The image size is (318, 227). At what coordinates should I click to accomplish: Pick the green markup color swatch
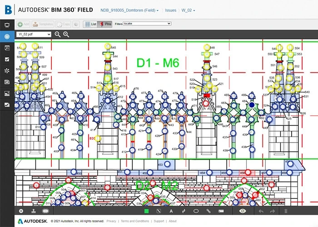click(146, 211)
